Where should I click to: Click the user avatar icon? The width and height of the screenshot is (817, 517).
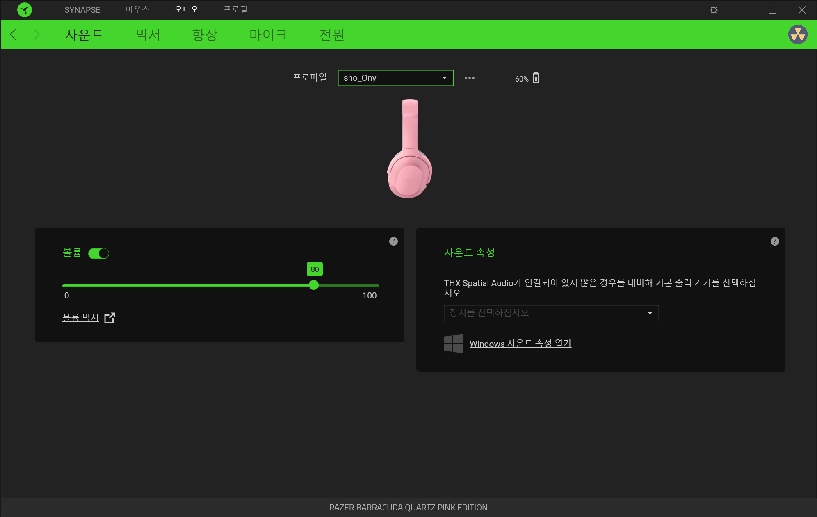tap(797, 35)
